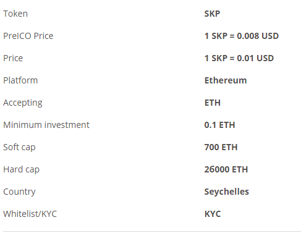This screenshot has height=233, width=301.
Task: Select the 1 SKP = 0.008 USD value
Action: (x=242, y=36)
